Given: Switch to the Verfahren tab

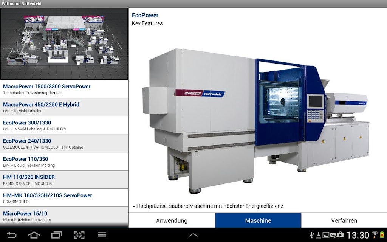Looking at the screenshot, I should point(344,220).
